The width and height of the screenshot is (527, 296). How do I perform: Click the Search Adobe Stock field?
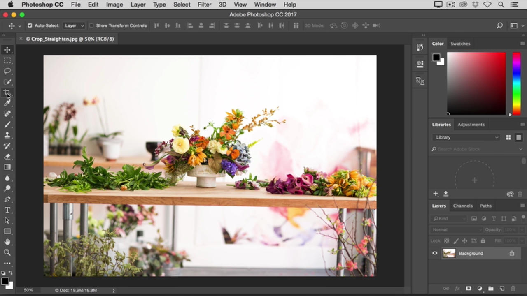tap(476, 149)
